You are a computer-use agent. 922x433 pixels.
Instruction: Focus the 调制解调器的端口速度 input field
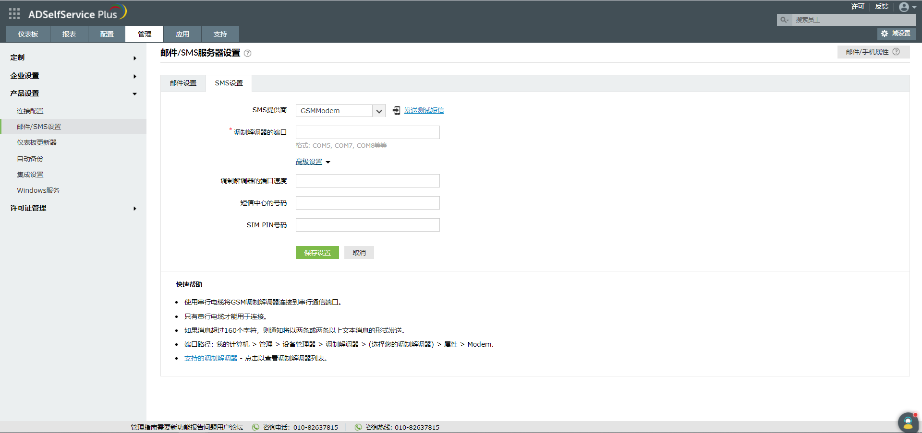368,181
